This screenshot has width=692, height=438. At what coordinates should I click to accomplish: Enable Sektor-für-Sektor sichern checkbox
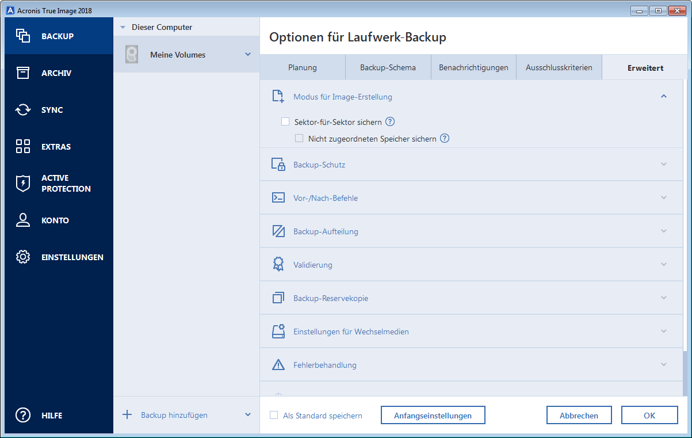(285, 121)
